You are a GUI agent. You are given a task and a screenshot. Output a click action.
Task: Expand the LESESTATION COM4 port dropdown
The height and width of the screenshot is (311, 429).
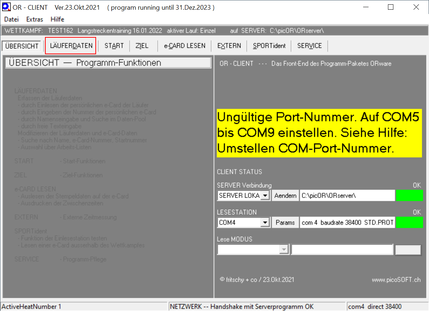pyautogui.click(x=265, y=223)
